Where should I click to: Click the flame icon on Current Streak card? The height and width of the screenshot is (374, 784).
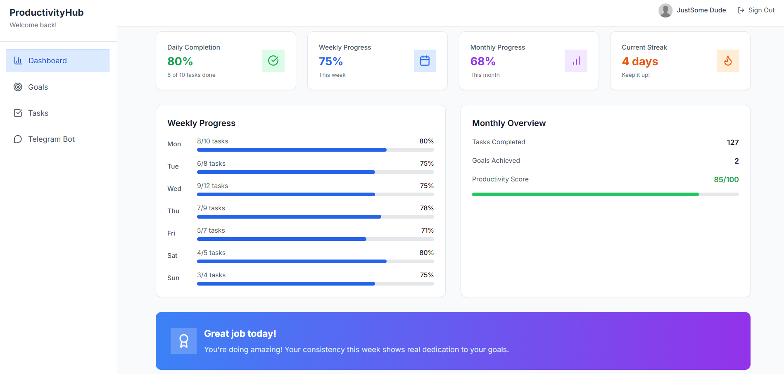727,61
